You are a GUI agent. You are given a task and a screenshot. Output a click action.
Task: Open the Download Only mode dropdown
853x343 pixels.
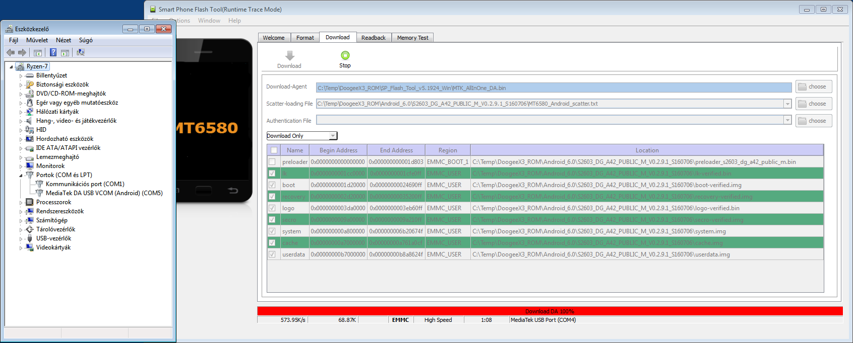coord(333,136)
